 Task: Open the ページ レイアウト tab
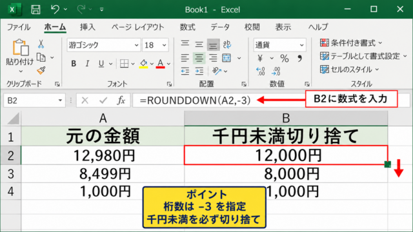click(137, 27)
